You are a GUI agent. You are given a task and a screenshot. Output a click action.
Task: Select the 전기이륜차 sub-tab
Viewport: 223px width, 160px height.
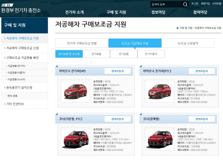point(151,54)
